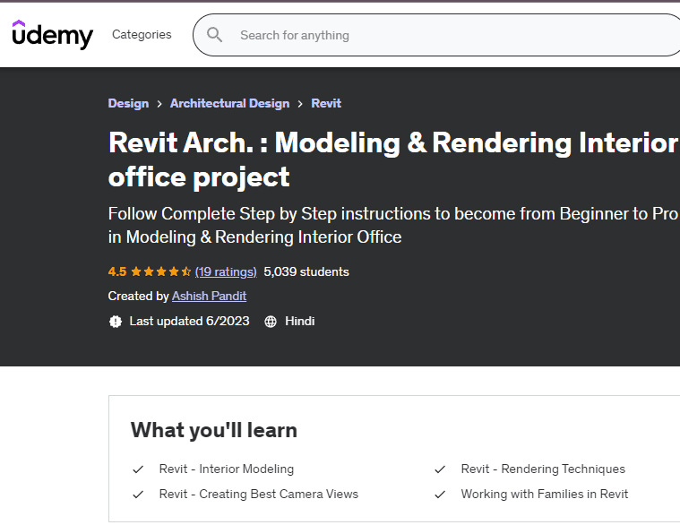The image size is (680, 525).
Task: Go to the Design breadcrumb
Action: click(x=128, y=103)
